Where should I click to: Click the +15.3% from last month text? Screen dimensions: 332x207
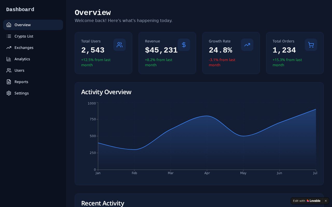[287, 62]
